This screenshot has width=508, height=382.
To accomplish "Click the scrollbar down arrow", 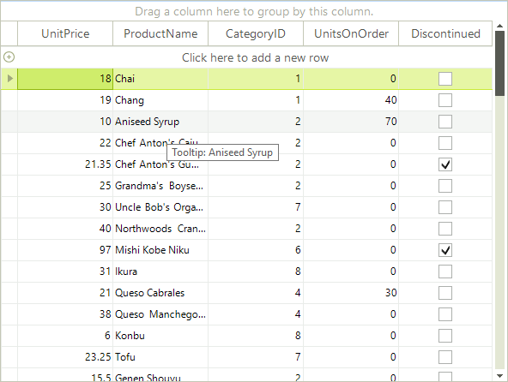I will coord(500,375).
